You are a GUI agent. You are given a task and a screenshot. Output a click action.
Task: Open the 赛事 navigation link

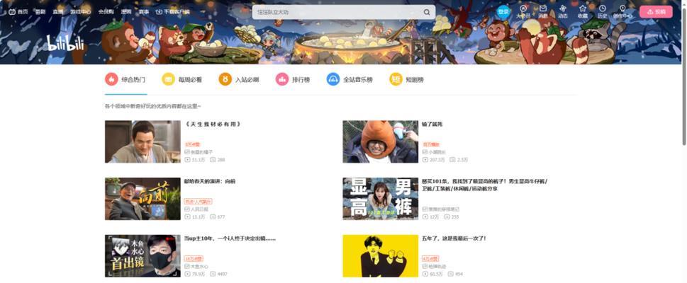(144, 12)
